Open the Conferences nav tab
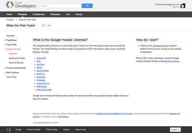 (38, 14)
